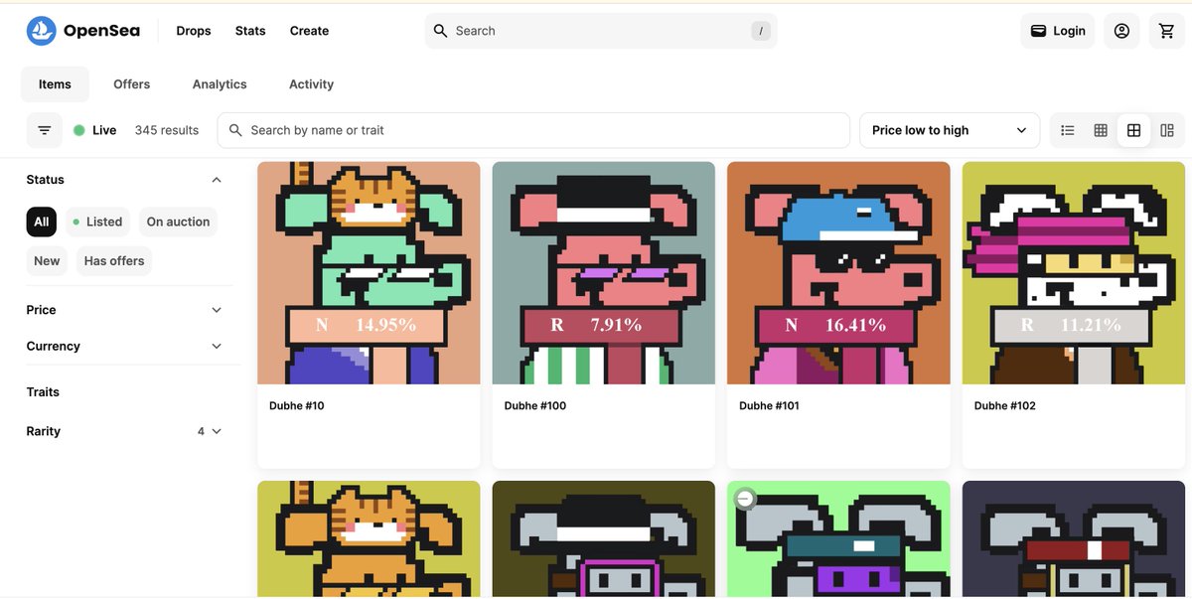The width and height of the screenshot is (1192, 599).
Task: Click the minus badge on green thumbnail
Action: coord(745,499)
